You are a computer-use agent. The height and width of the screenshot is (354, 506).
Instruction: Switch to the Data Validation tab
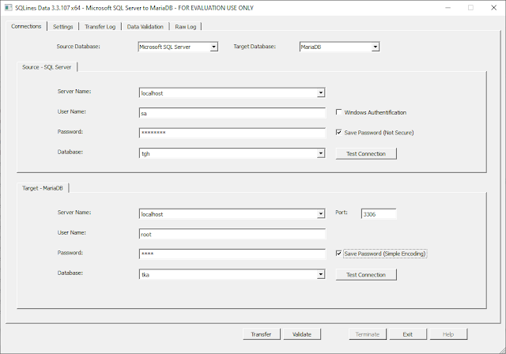145,27
